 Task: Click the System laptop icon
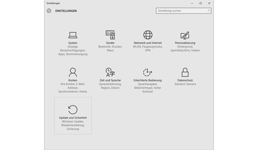coord(73,35)
